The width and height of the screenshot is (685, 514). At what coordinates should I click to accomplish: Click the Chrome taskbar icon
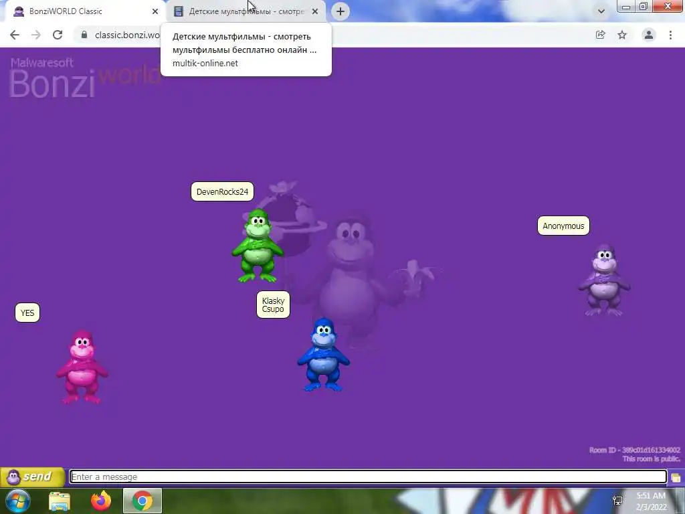coord(142,501)
